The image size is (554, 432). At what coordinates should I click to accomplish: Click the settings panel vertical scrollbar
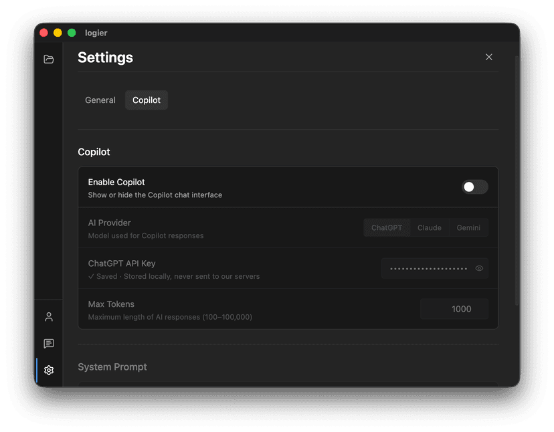pos(517,180)
